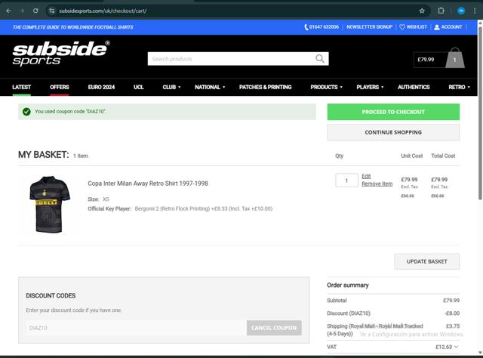Click the 'MY BASKET:' heading
This screenshot has width=483, height=358.
click(x=44, y=155)
